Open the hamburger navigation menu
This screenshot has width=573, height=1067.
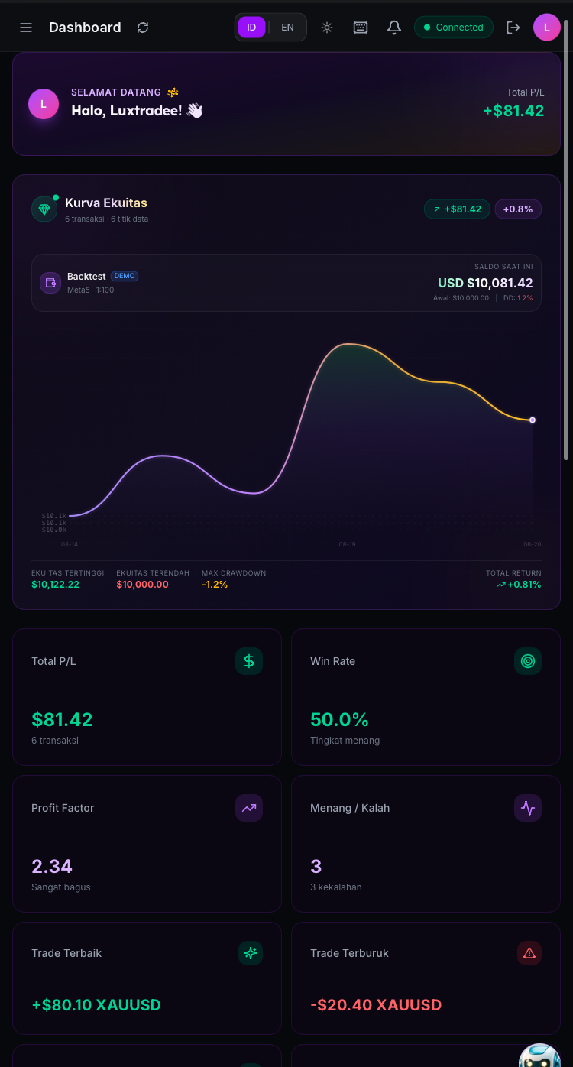26,28
